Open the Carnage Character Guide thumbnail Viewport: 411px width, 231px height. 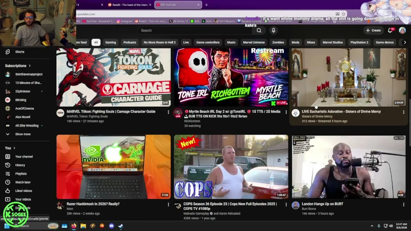click(x=114, y=77)
